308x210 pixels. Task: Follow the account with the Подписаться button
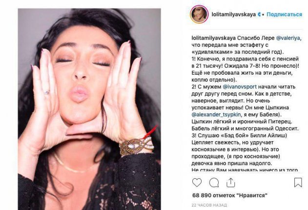coord(284,15)
